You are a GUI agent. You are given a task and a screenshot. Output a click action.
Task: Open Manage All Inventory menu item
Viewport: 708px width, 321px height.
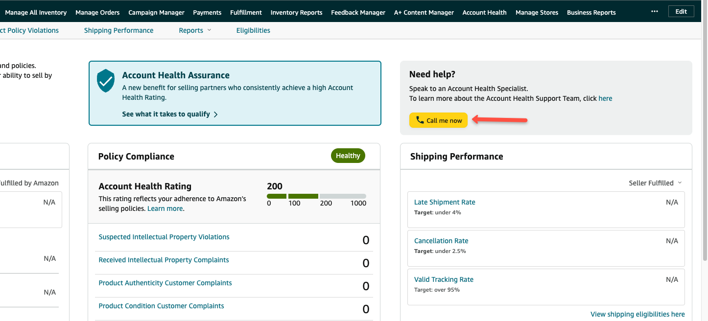click(36, 13)
